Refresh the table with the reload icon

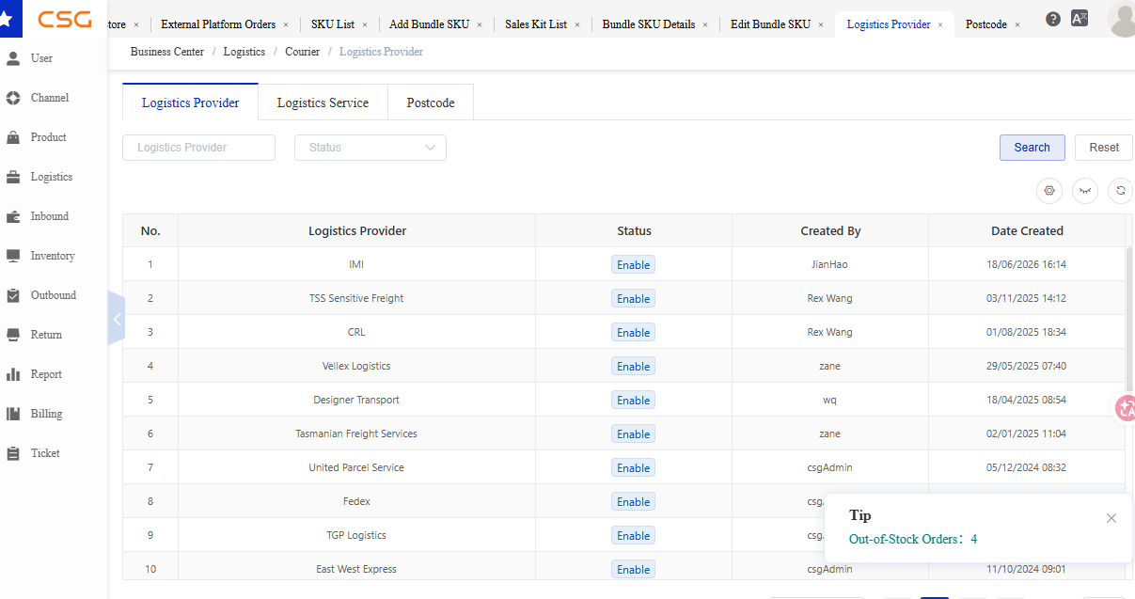(1120, 190)
